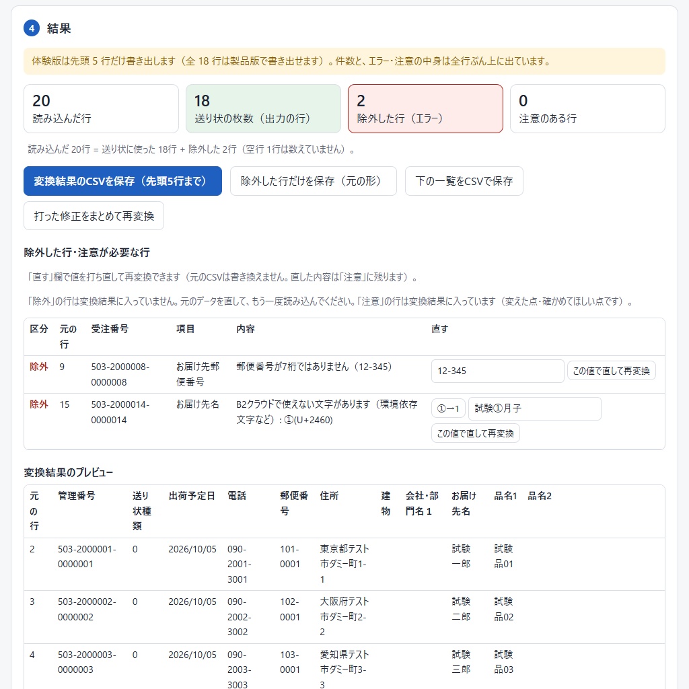This screenshot has height=689, width=689.
Task: Click the 除外 label in row 9
Action: 38,367
